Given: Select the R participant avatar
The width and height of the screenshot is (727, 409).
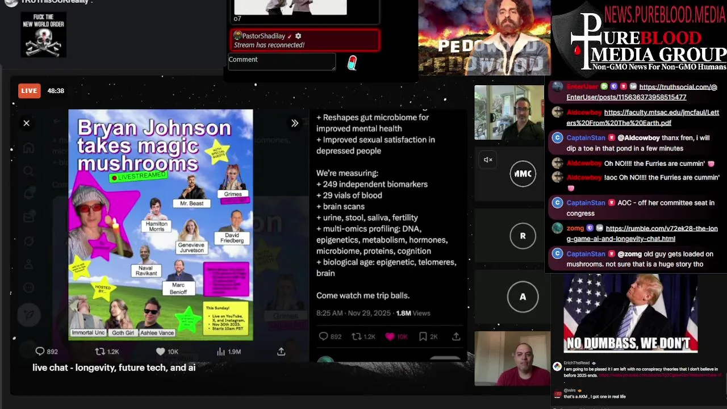Looking at the screenshot, I should click(523, 236).
